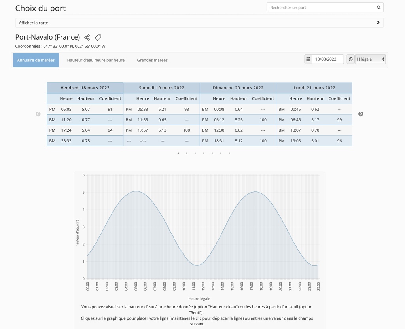Select the fifth carousel pagination dot

(212, 153)
